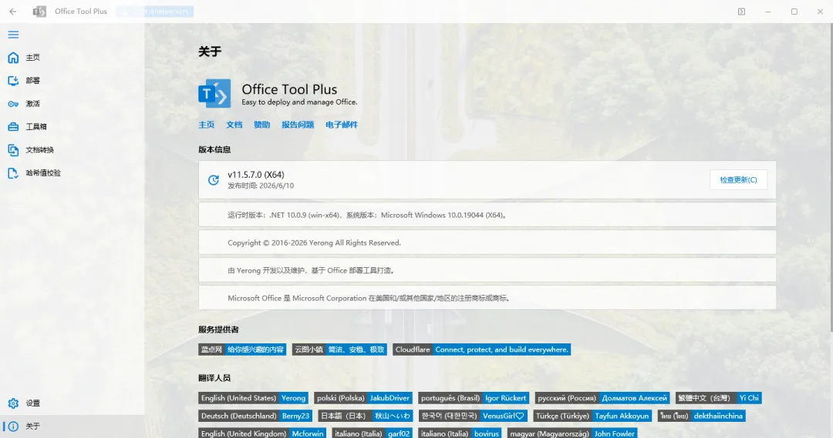Viewport: 833px width, 438px height.
Task: Click the v11.5.7.0 (X64) version text
Action: pos(255,175)
